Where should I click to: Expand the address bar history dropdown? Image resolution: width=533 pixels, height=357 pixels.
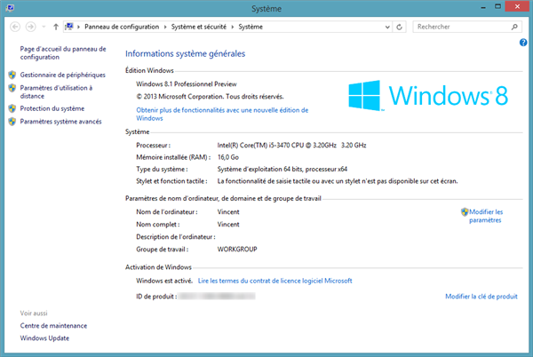(388, 27)
